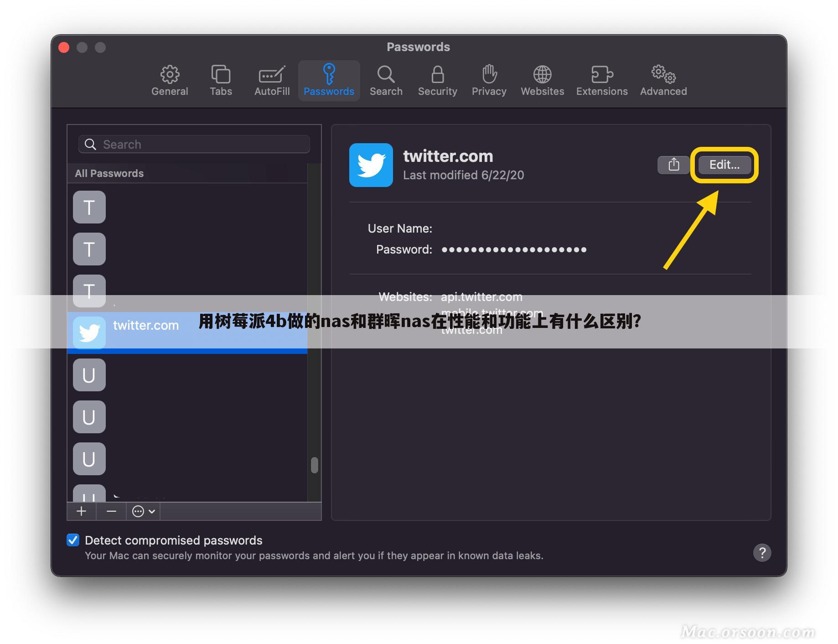Add a new password with the plus button
The height and width of the screenshot is (644, 838).
[x=82, y=511]
